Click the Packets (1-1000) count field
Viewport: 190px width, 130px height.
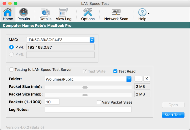pyautogui.click(x=52, y=102)
